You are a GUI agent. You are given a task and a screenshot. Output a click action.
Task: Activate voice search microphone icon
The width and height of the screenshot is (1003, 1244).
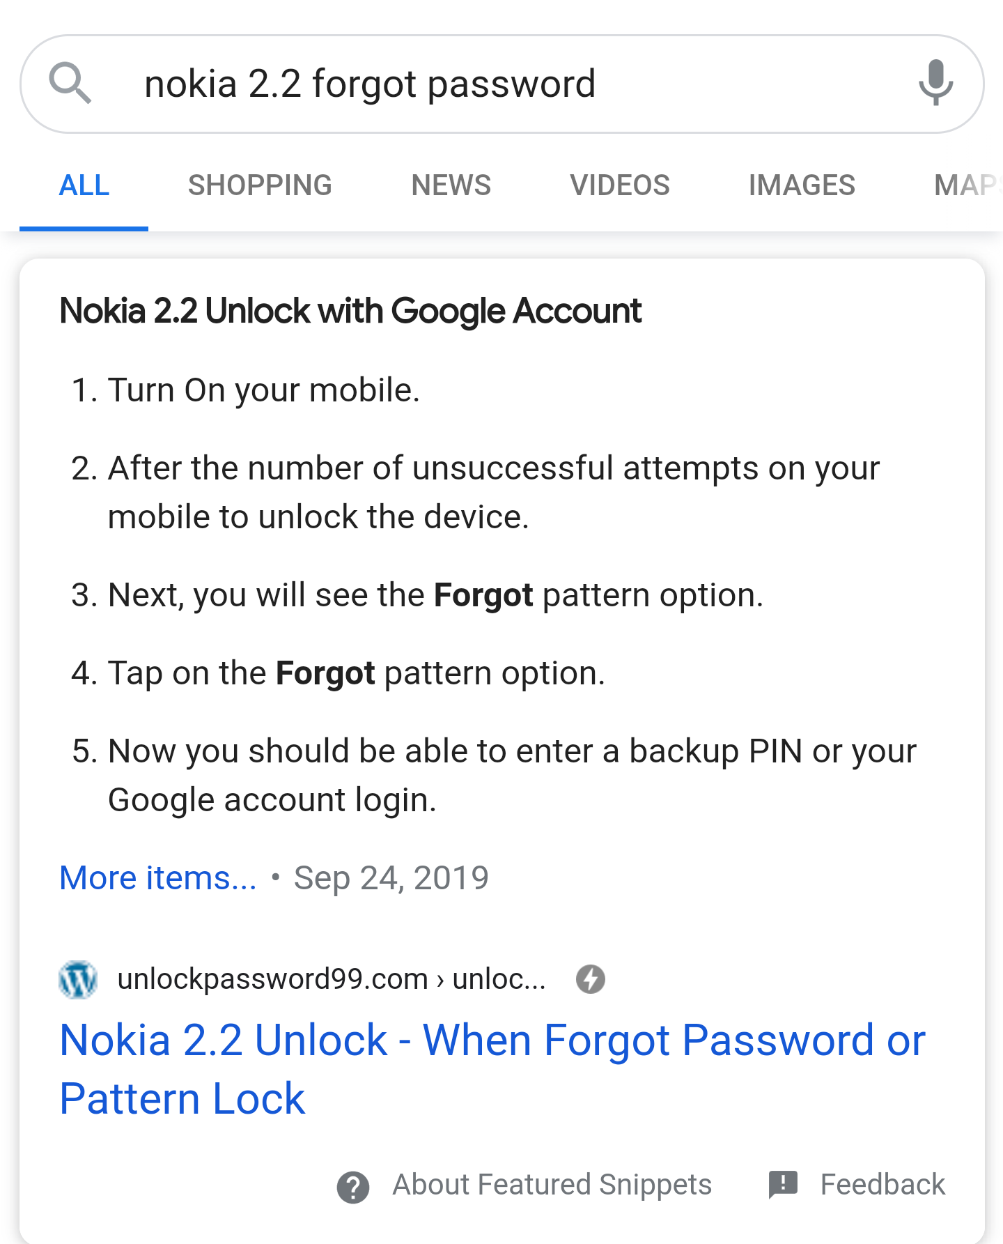(x=935, y=83)
